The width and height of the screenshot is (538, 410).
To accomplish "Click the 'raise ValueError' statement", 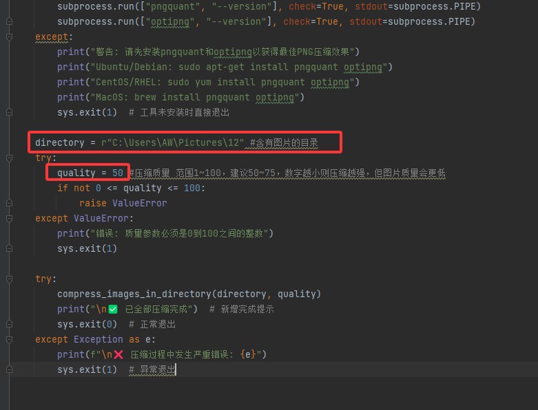I will 123,203.
